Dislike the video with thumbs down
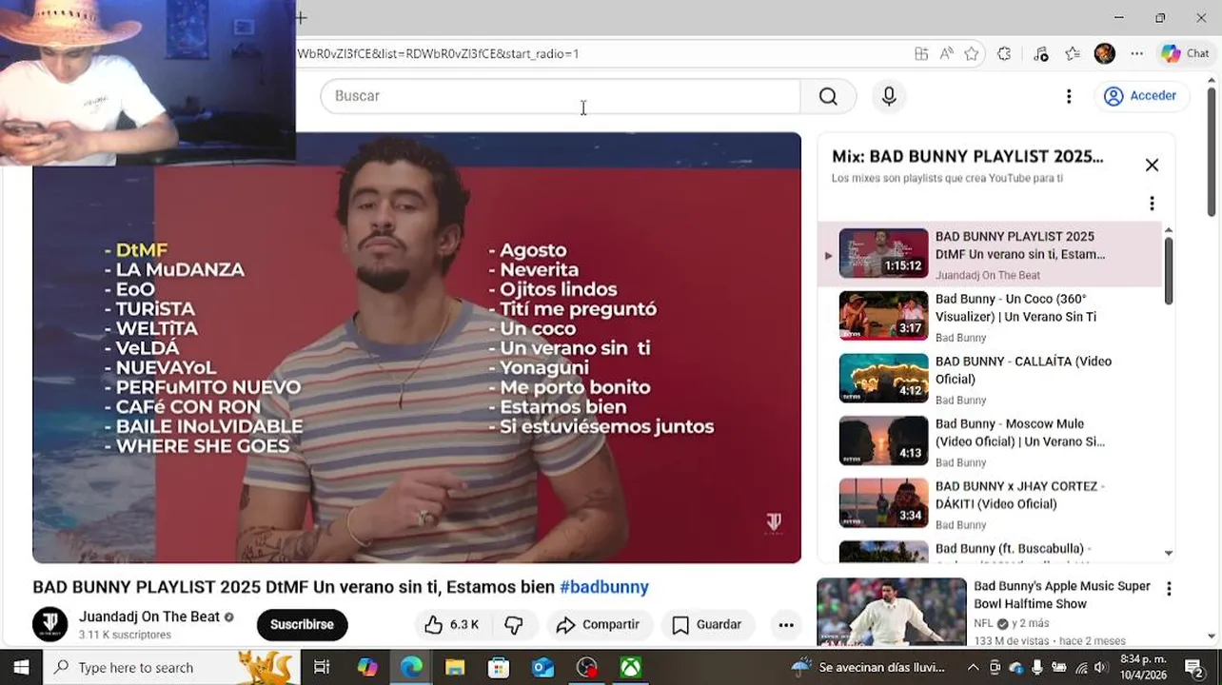The width and height of the screenshot is (1222, 685). point(514,625)
